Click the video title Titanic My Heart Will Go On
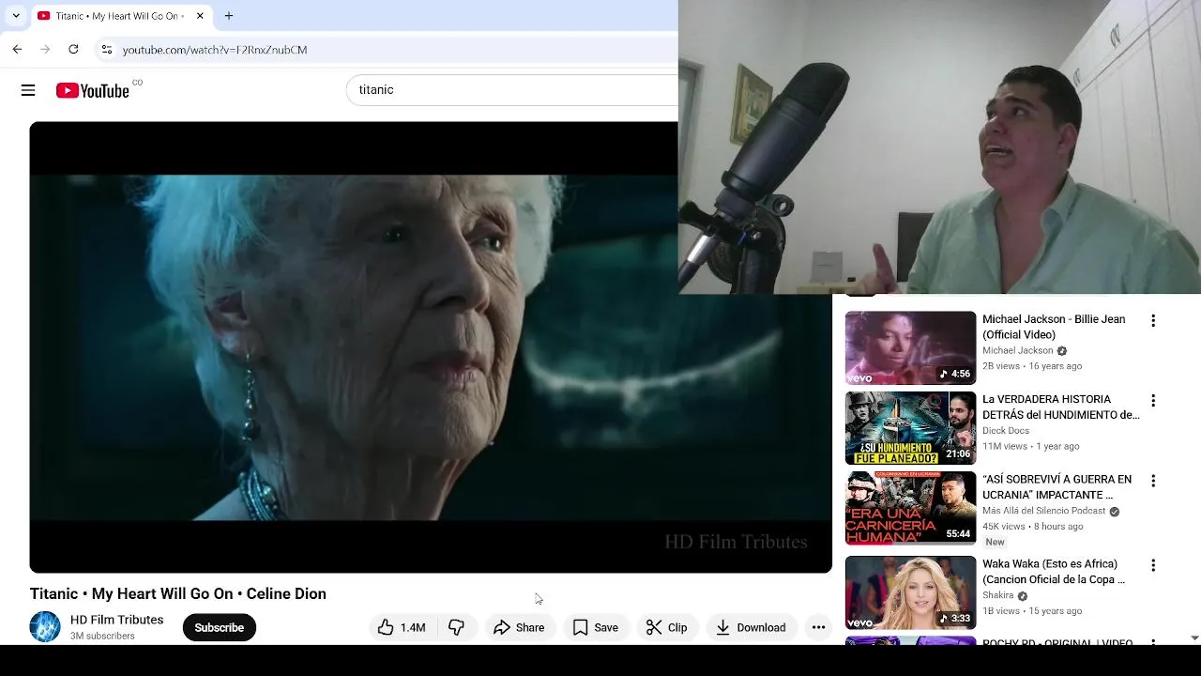Viewport: 1201px width, 676px height. (178, 593)
